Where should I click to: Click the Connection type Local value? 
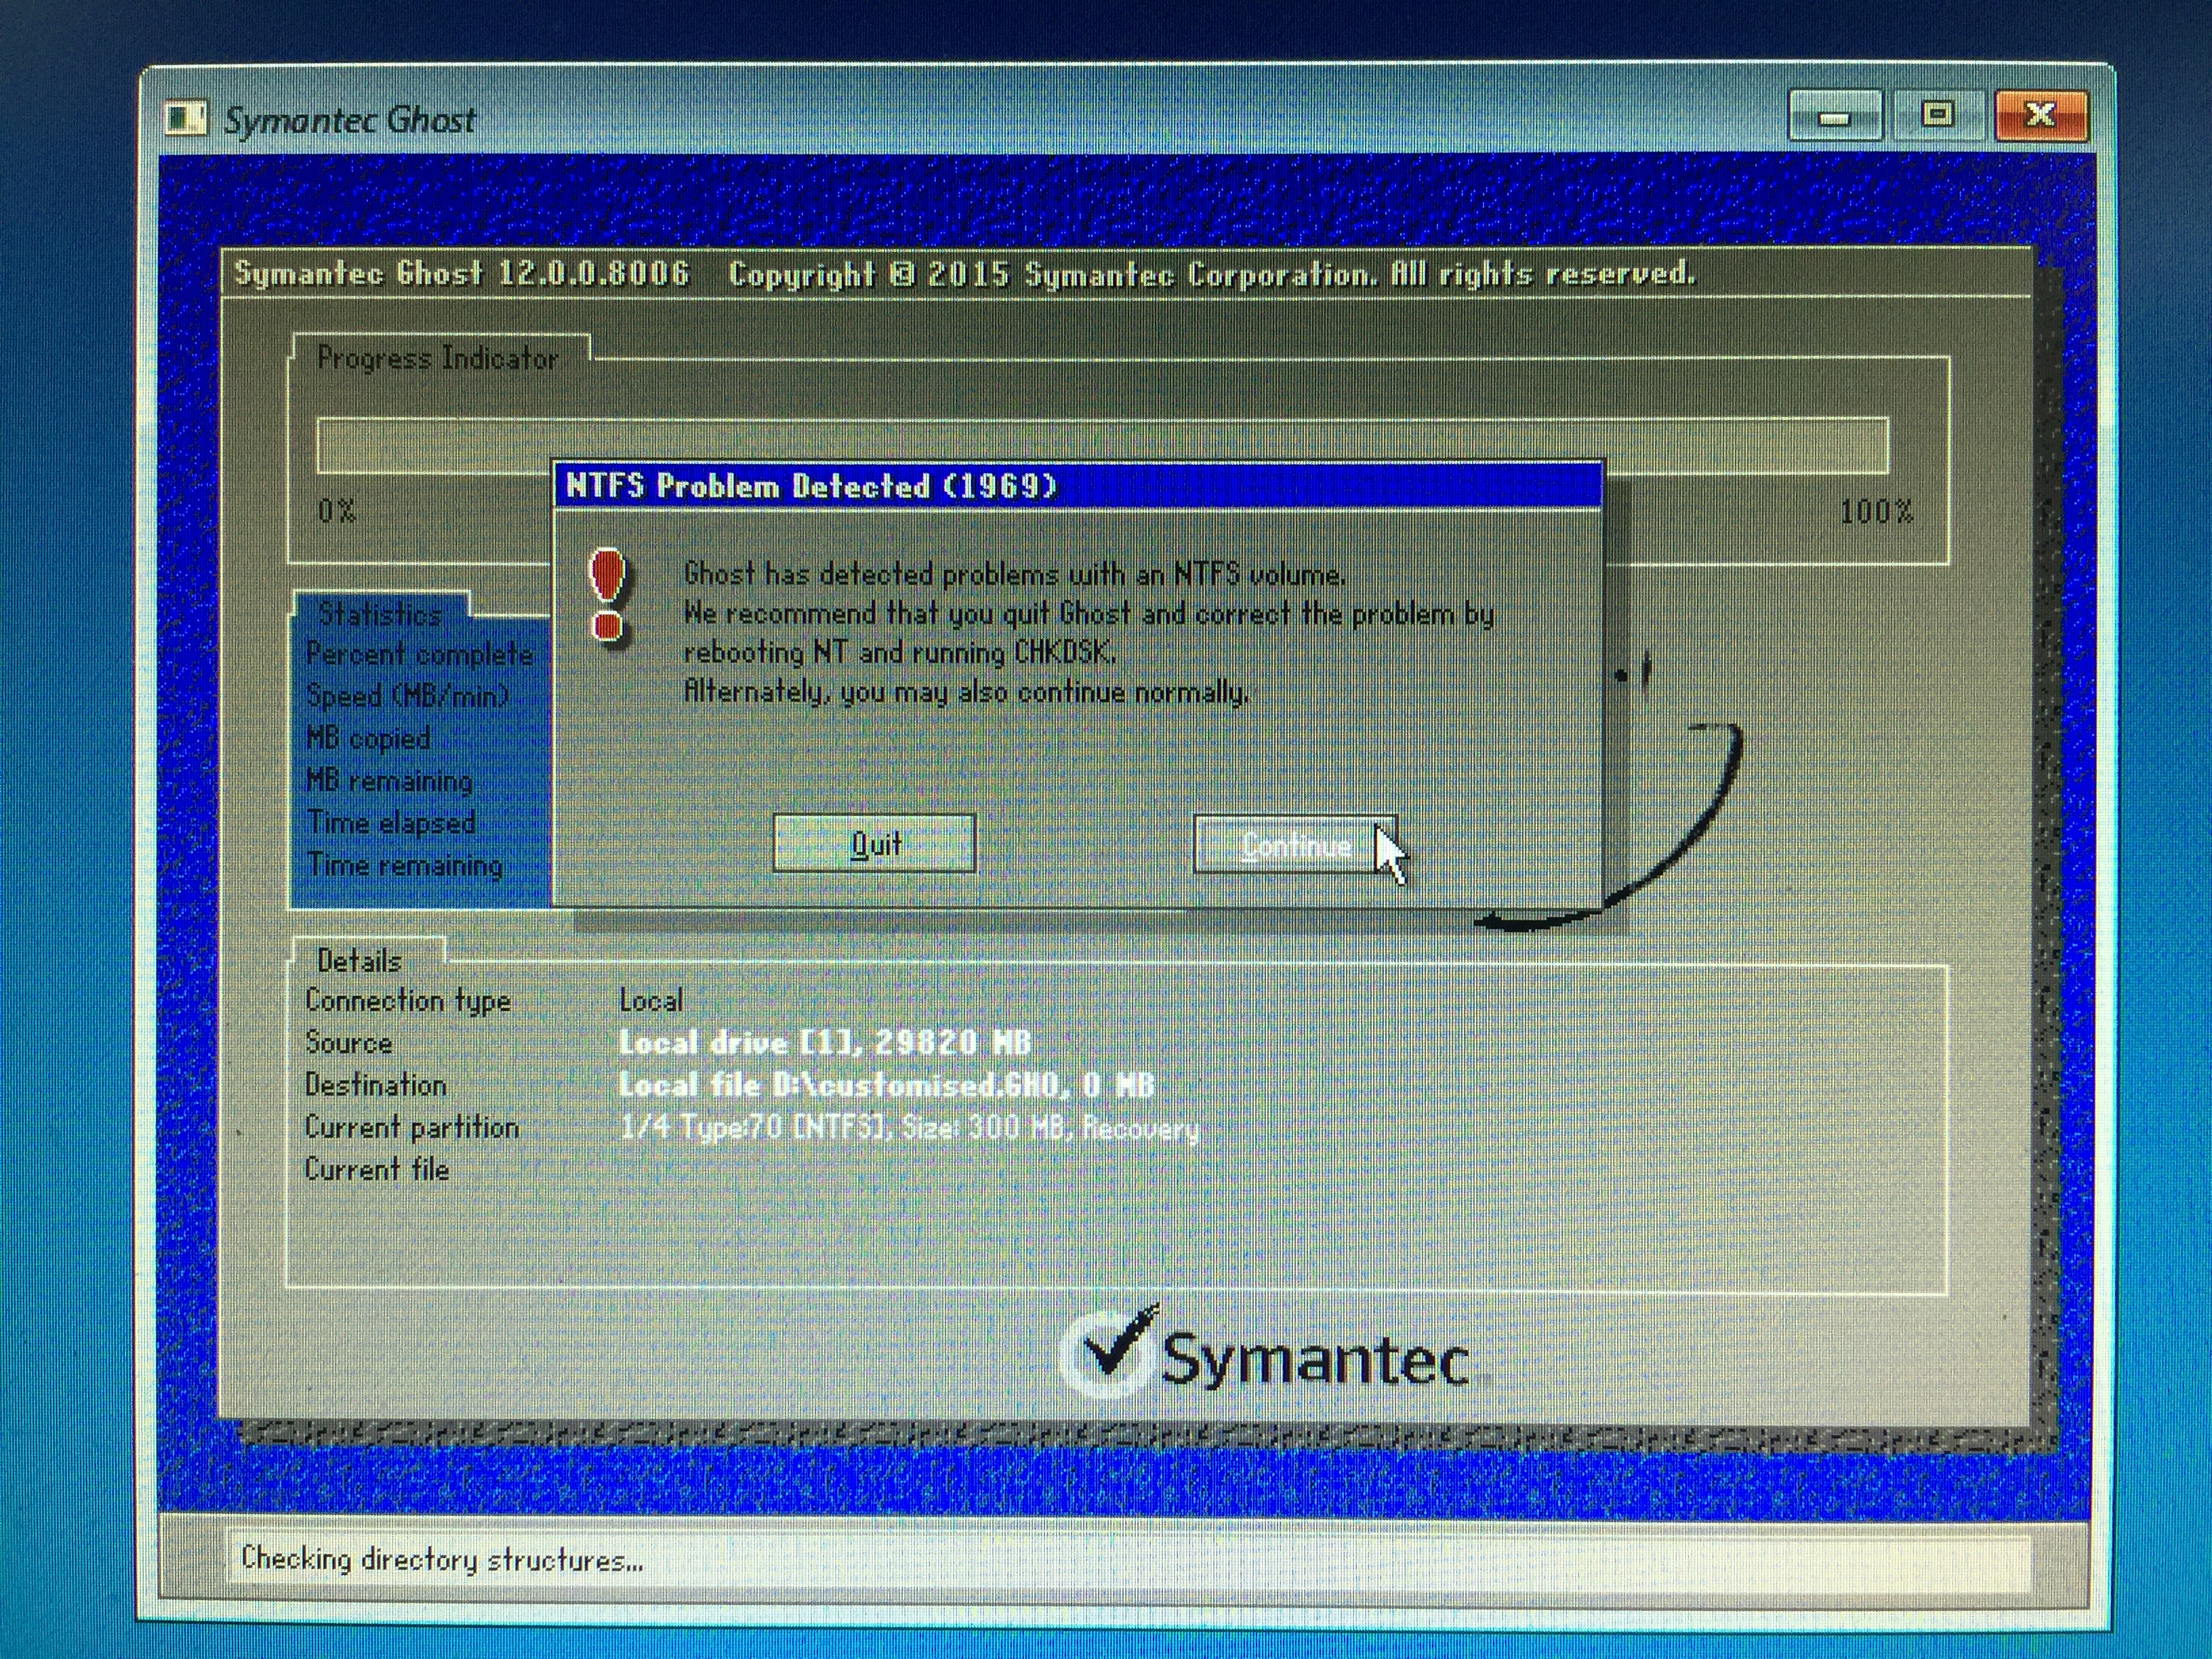tap(651, 1000)
